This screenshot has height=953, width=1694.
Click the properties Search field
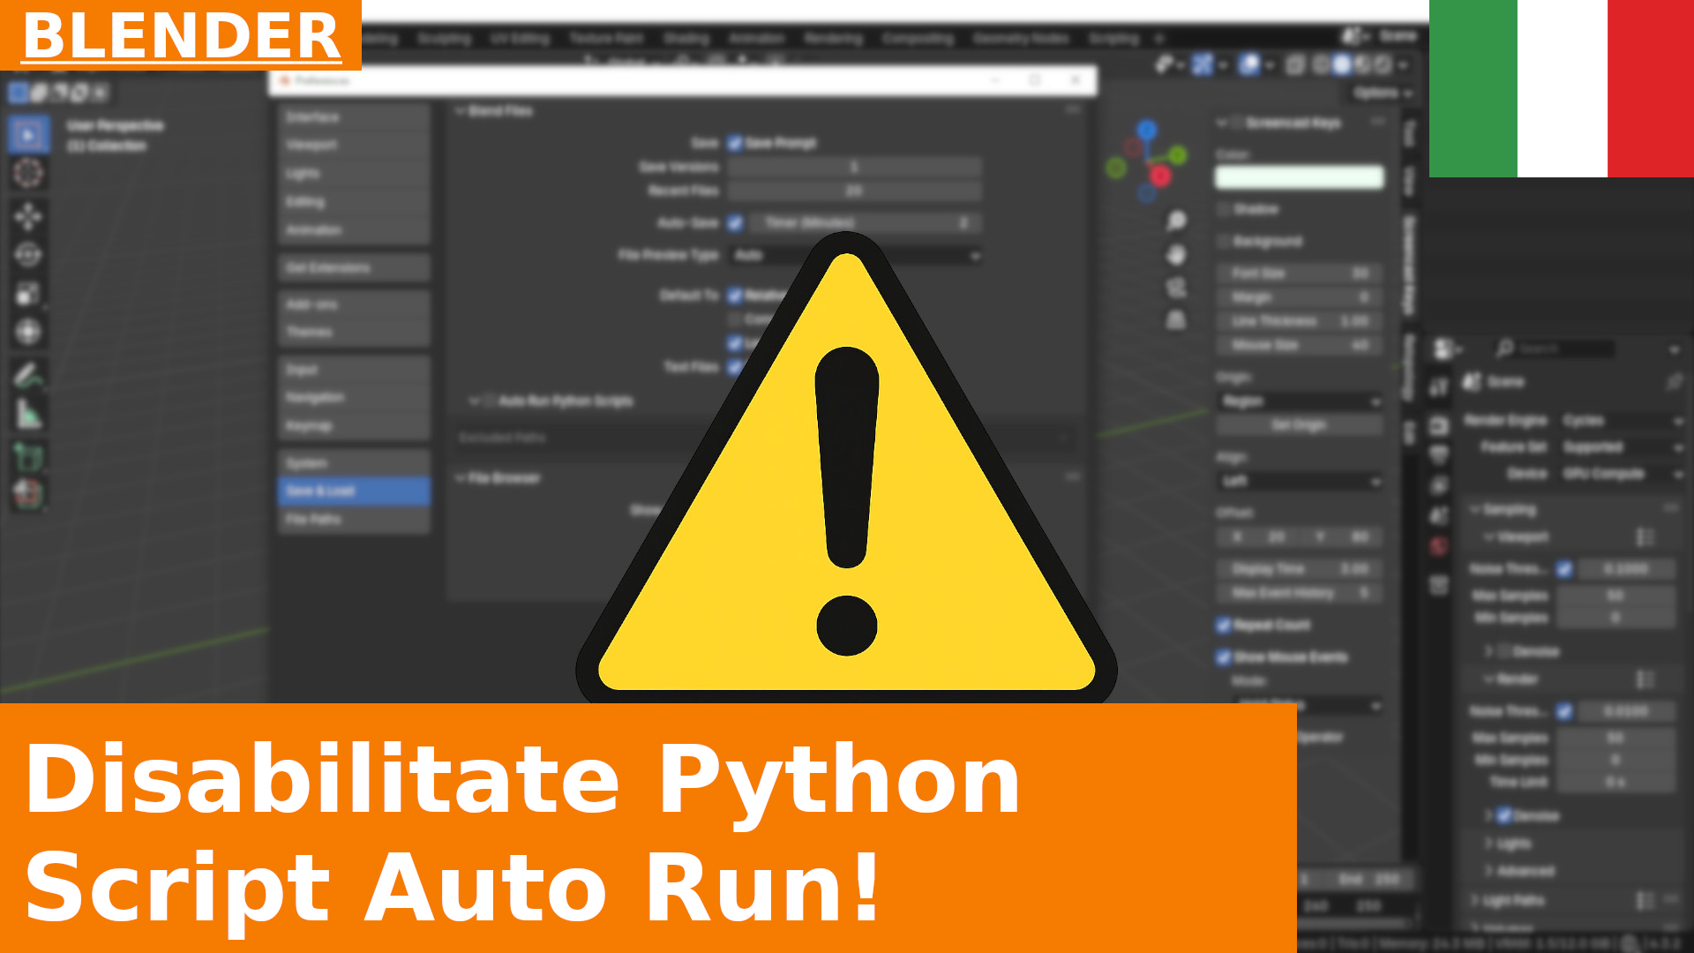1555,349
